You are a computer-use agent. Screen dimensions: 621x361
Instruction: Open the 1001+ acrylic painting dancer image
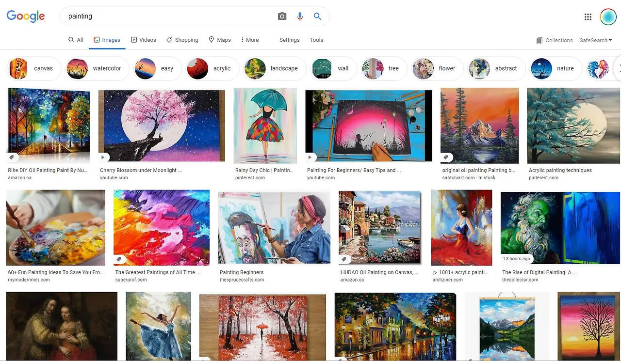coord(461,228)
